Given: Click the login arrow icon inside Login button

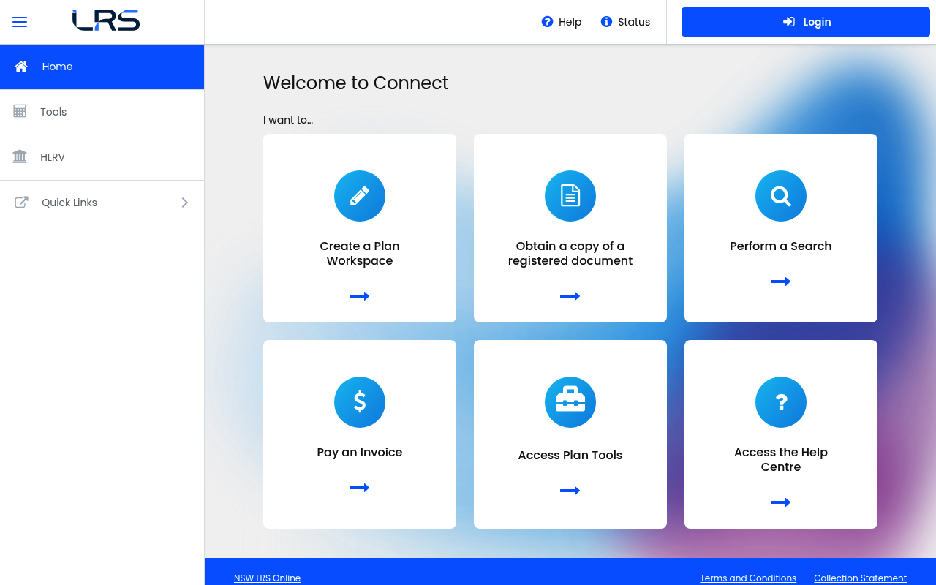Looking at the screenshot, I should (789, 22).
